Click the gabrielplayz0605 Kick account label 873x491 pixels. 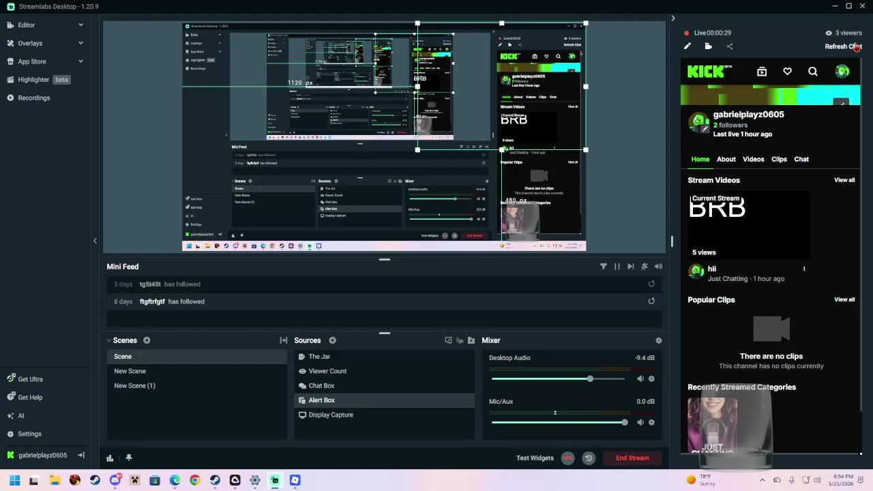pyautogui.click(x=42, y=455)
